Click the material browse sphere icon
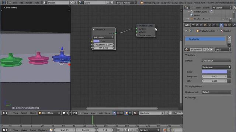Image resolution: width=236 pixels, height=132 pixels. click(187, 49)
